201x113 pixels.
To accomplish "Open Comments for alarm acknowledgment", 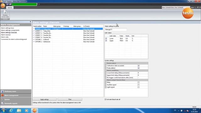I will [x=14, y=39].
